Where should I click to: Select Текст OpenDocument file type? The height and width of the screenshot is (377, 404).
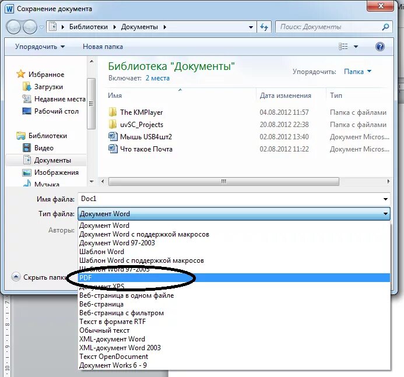click(234, 357)
